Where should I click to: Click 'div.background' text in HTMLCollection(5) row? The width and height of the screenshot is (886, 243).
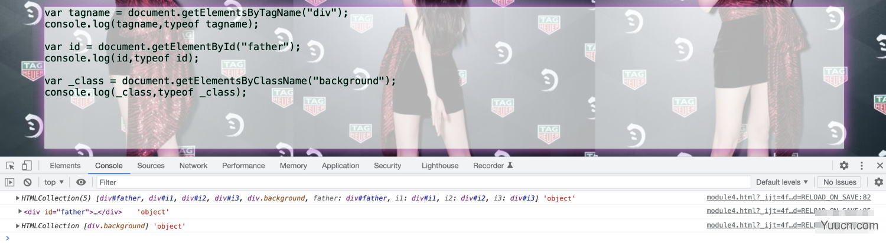tap(276, 198)
